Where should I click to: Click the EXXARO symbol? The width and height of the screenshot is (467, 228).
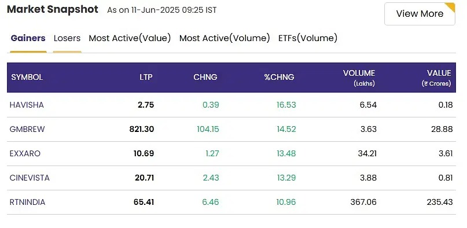click(25, 153)
